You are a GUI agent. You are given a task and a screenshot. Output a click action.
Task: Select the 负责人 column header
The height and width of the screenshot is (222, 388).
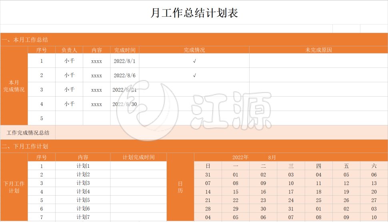tap(69, 50)
